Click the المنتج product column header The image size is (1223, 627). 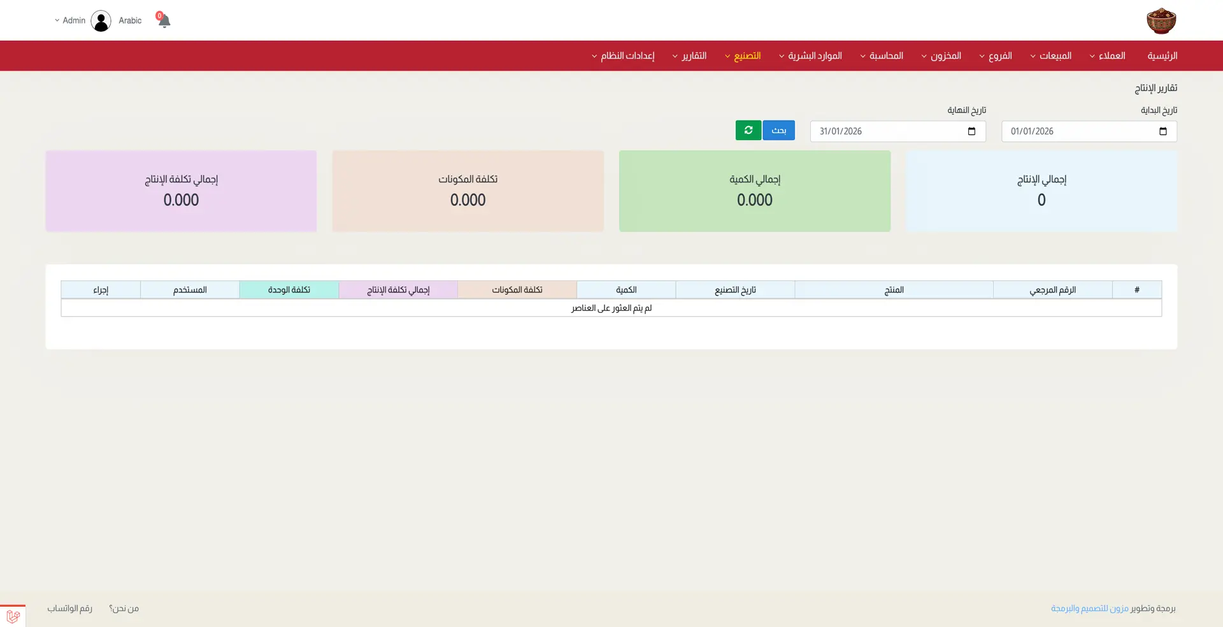894,290
